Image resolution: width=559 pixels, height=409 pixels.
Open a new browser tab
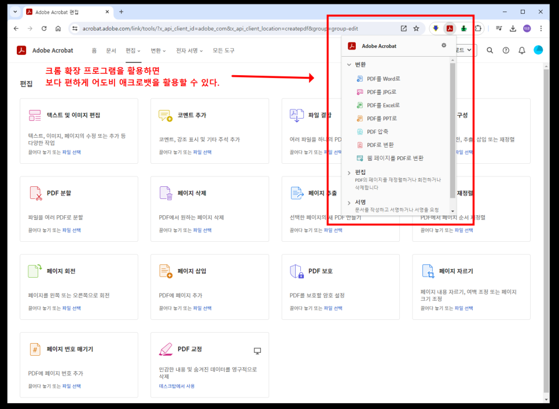point(121,12)
